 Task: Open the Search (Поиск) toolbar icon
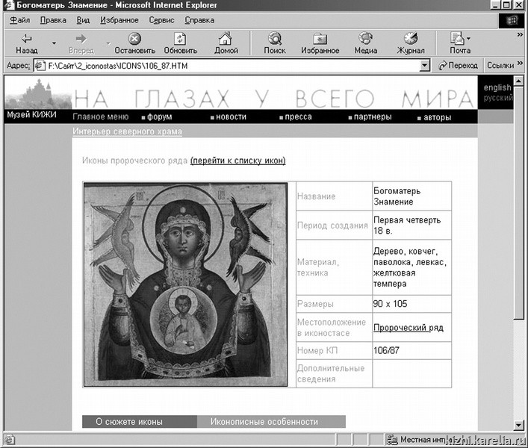274,39
